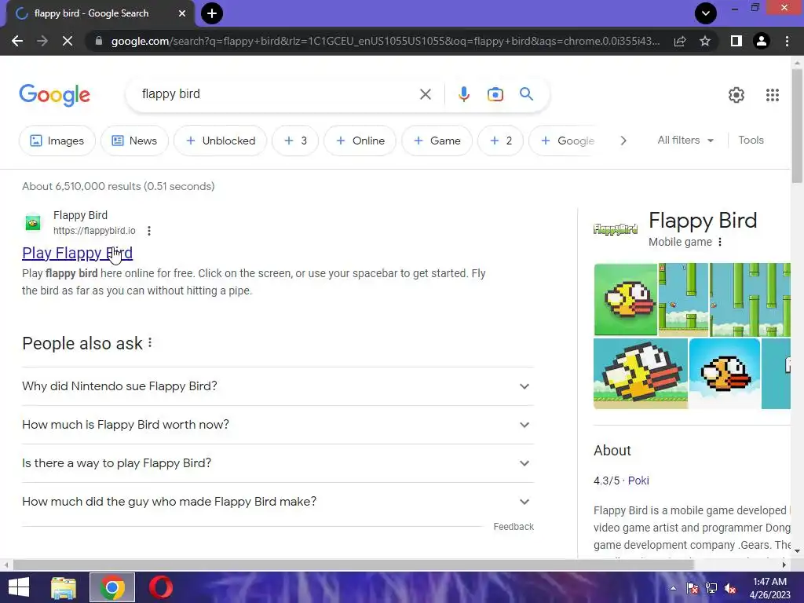Add the Online search chip
The width and height of the screenshot is (804, 603).
point(360,141)
